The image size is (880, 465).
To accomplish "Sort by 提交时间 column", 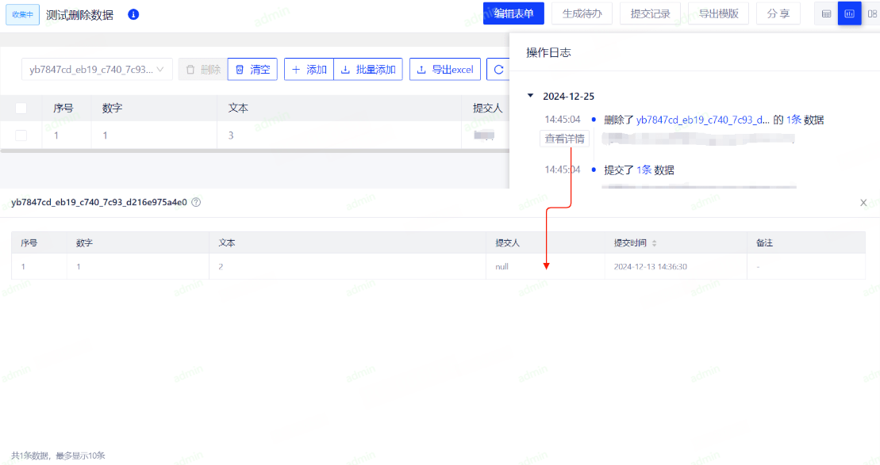I will tap(655, 243).
